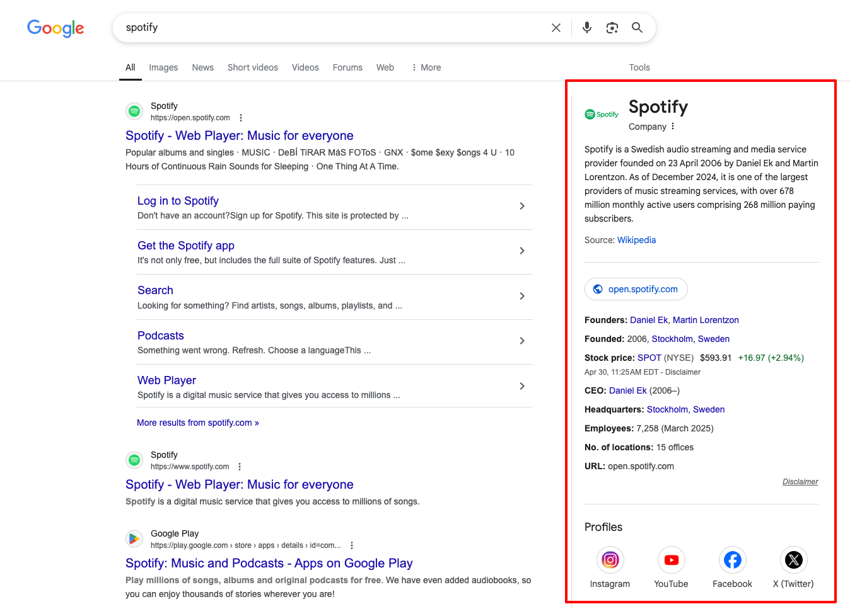Open Log in to Spotify link

click(178, 201)
